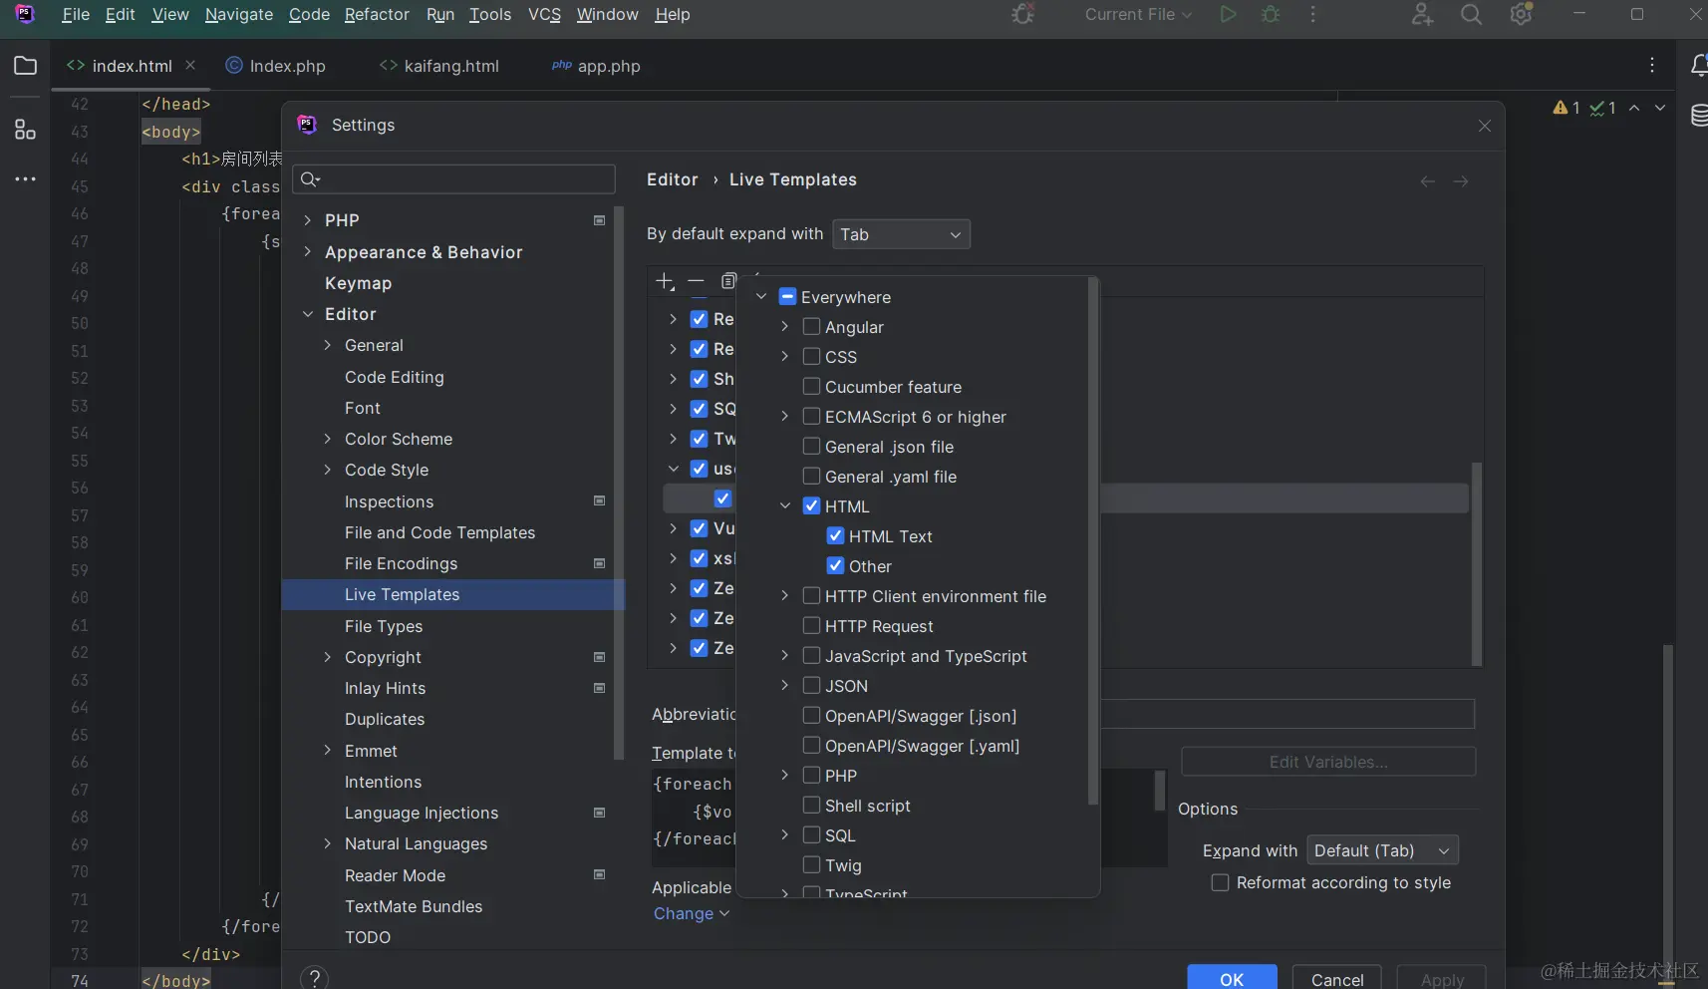1708x989 pixels.
Task: Open the Keymap settings page
Action: (x=358, y=283)
